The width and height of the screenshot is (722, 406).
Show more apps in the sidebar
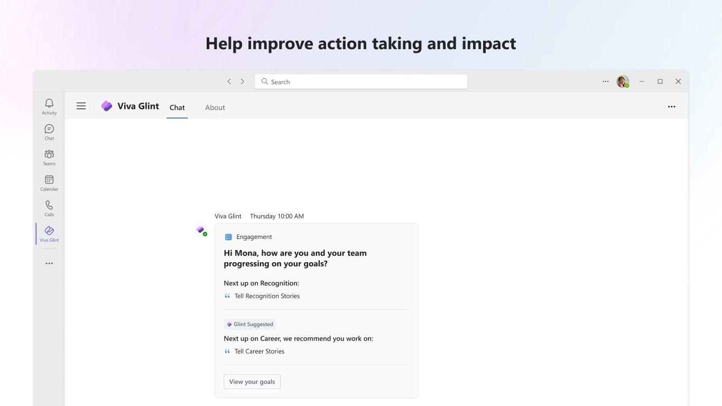pos(49,263)
